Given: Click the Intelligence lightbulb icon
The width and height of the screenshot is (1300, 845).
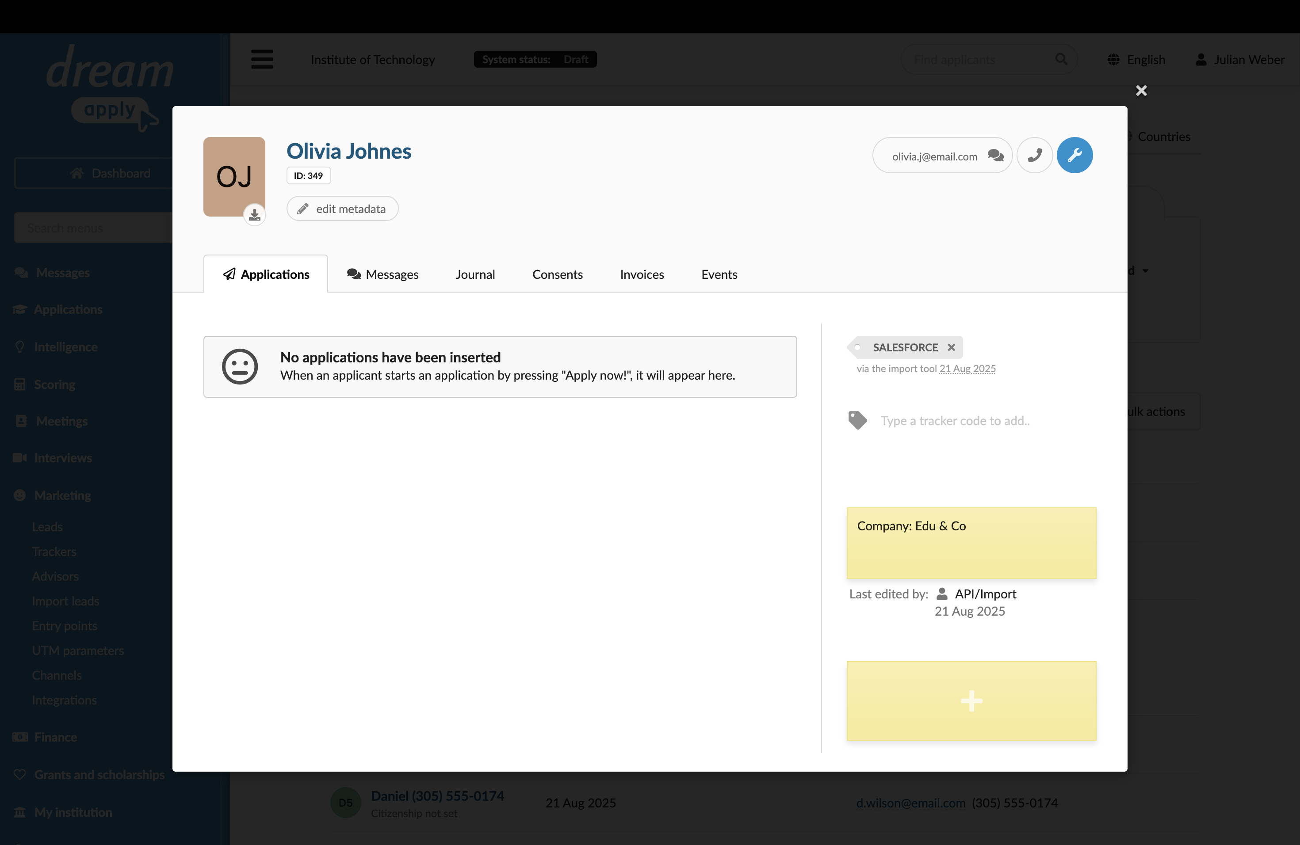Looking at the screenshot, I should (19, 346).
